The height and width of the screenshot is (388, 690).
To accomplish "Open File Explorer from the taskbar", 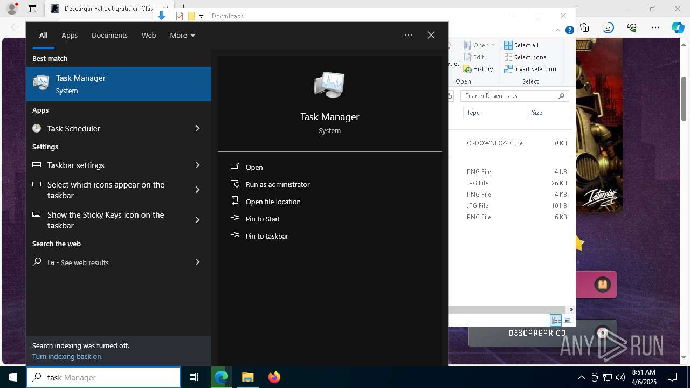I will [248, 377].
